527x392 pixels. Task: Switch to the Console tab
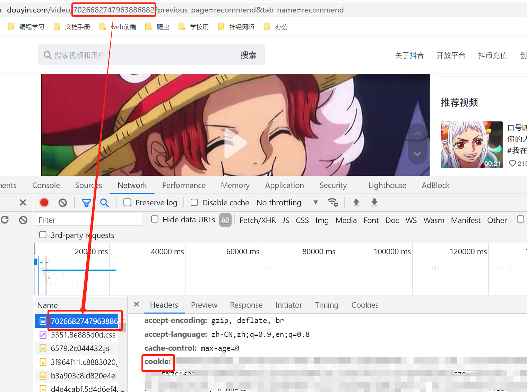click(x=46, y=185)
